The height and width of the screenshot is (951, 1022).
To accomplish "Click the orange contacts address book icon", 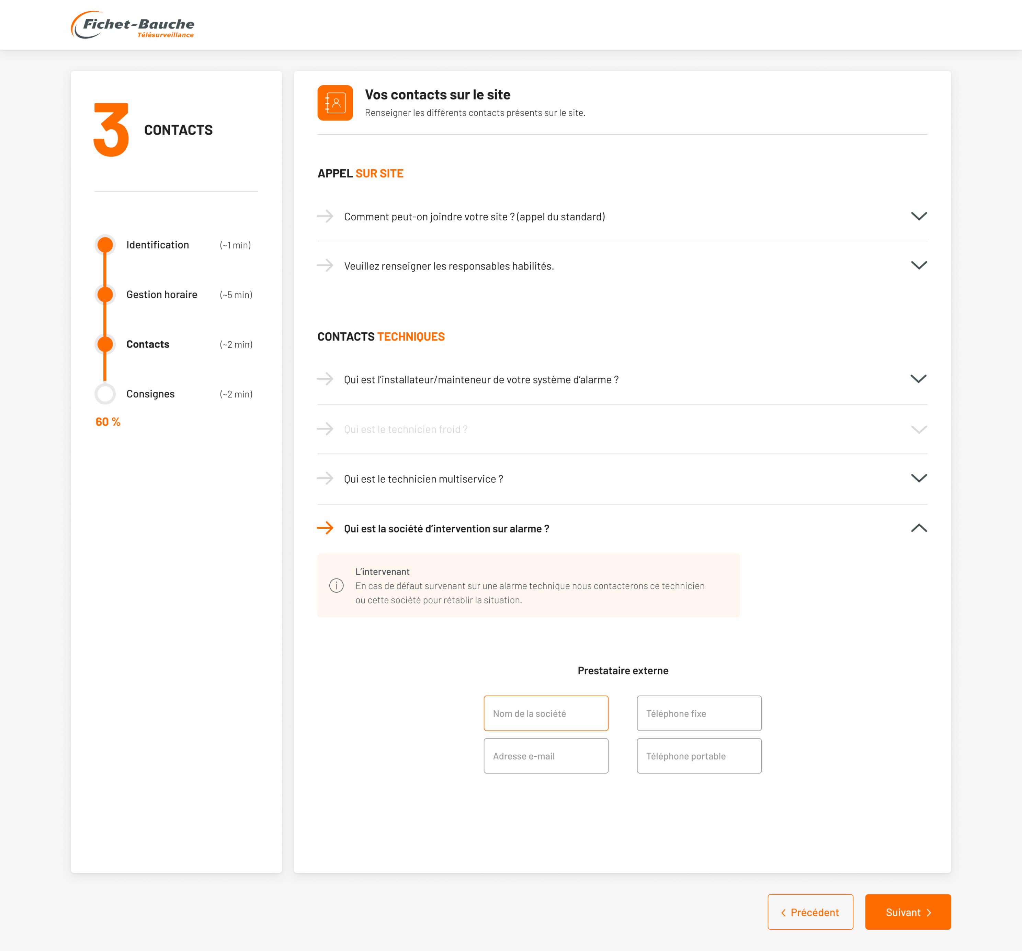I will [x=335, y=103].
